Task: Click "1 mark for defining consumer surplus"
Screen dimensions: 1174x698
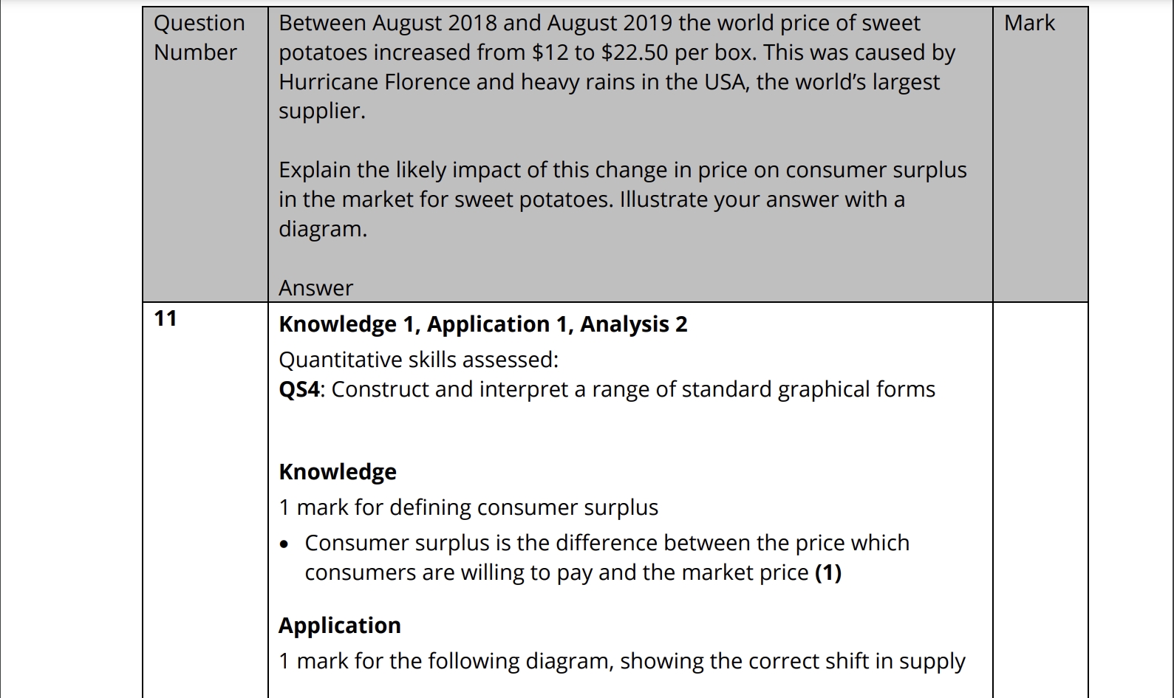Action: pos(468,507)
